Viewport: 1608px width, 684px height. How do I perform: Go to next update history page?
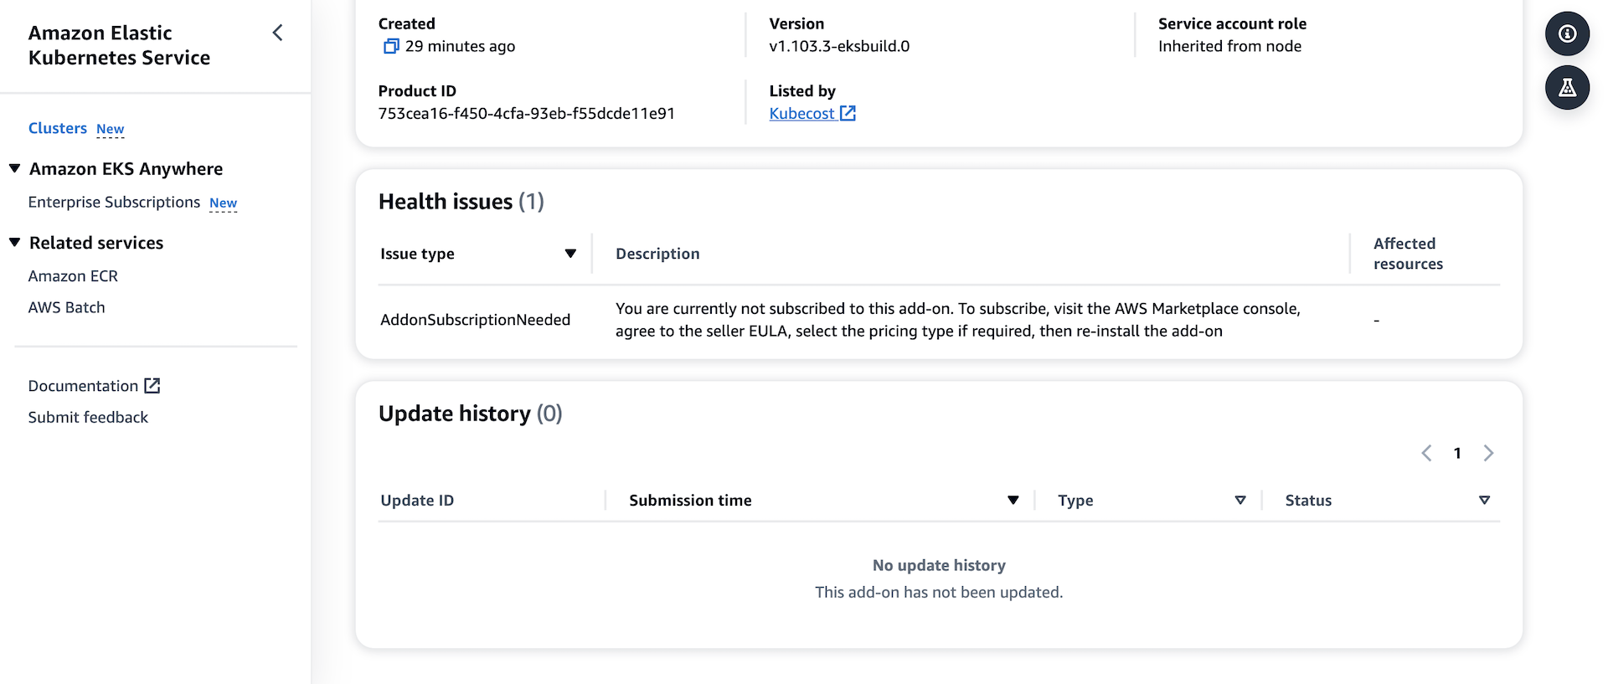(1488, 453)
